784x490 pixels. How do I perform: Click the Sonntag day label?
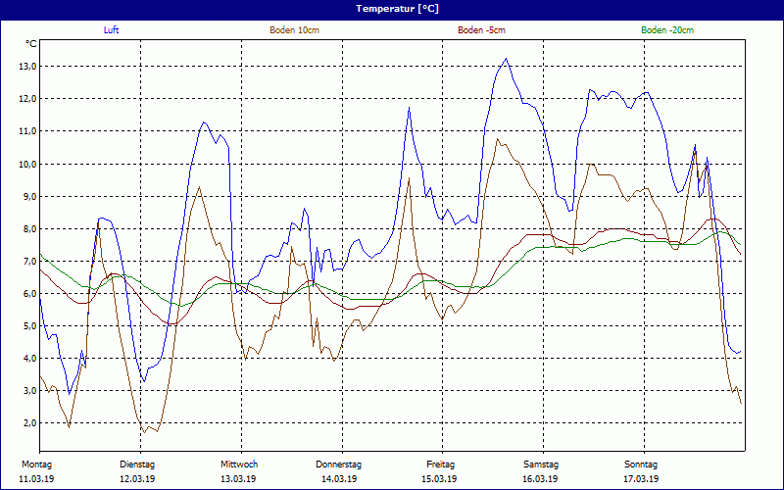[x=641, y=464]
